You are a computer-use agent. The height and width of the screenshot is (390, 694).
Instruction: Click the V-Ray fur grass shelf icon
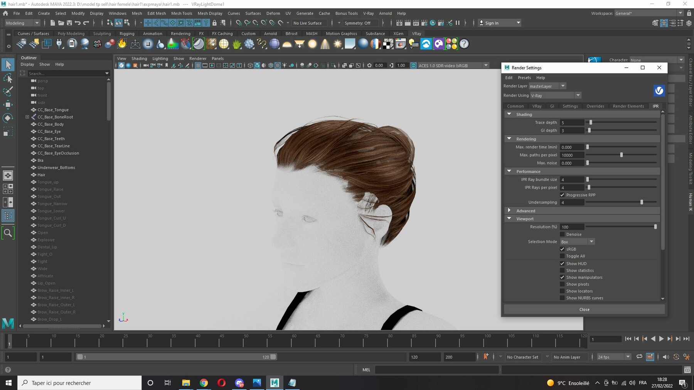(x=236, y=44)
